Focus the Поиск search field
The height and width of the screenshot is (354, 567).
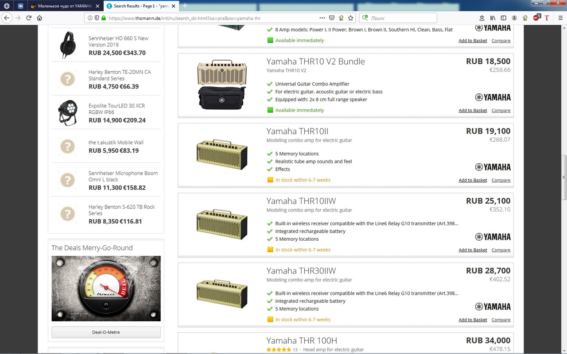point(398,18)
